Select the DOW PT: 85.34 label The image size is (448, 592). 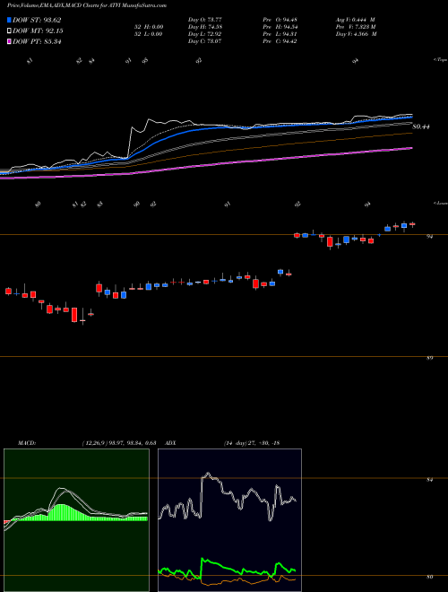[37, 41]
